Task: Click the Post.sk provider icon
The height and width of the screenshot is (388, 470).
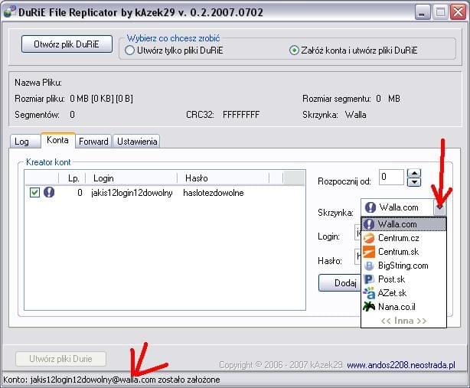Action: point(369,279)
